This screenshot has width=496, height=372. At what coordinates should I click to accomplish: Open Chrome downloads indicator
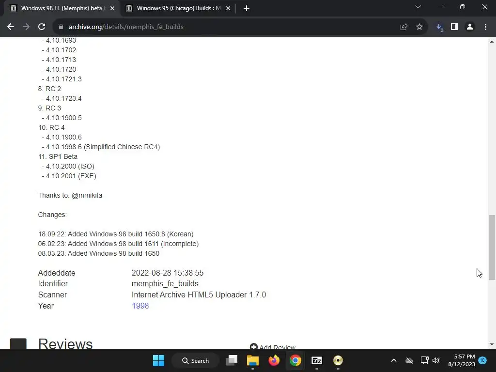(x=439, y=27)
